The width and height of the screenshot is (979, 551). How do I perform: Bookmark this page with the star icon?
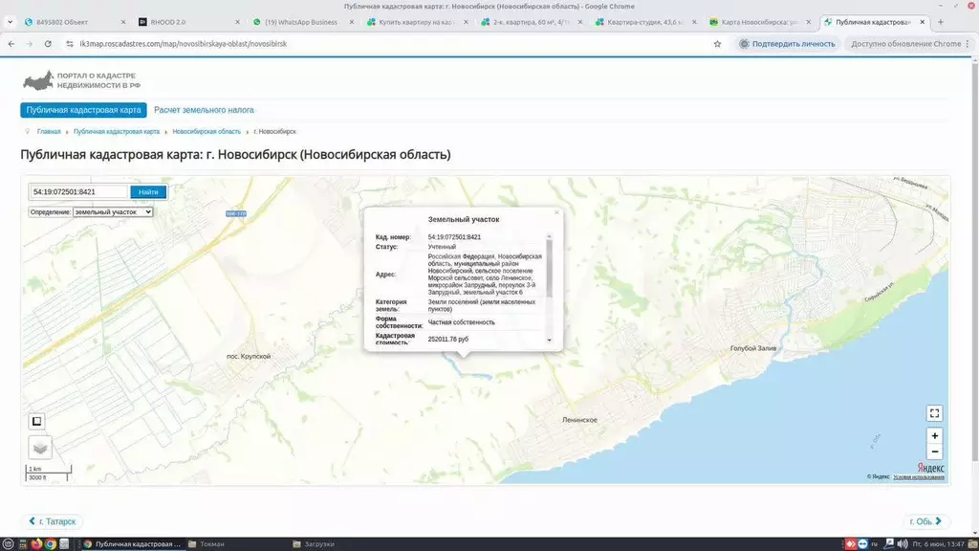coord(717,44)
